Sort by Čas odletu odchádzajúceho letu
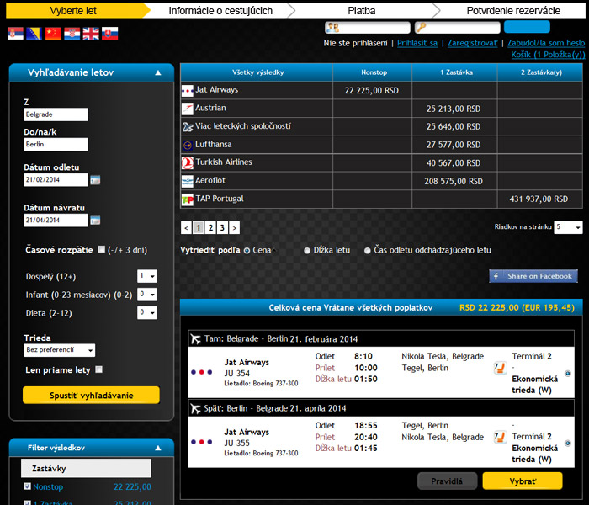 click(368, 251)
